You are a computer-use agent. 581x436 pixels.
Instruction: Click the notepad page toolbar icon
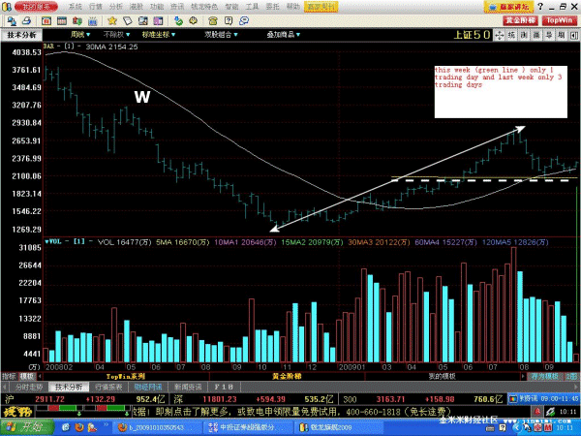[x=128, y=20]
